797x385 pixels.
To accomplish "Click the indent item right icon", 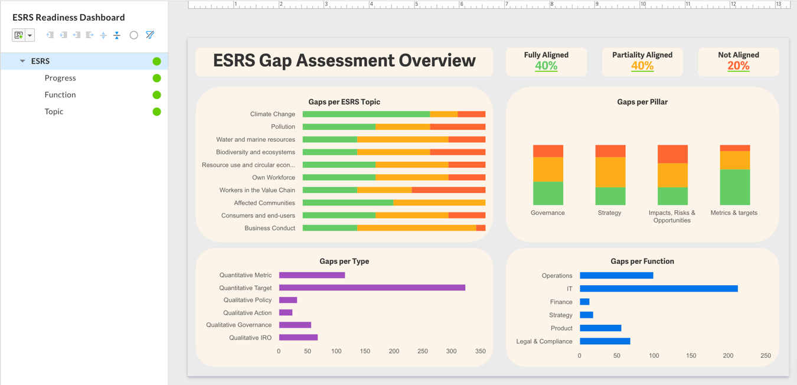I will tap(90, 35).
